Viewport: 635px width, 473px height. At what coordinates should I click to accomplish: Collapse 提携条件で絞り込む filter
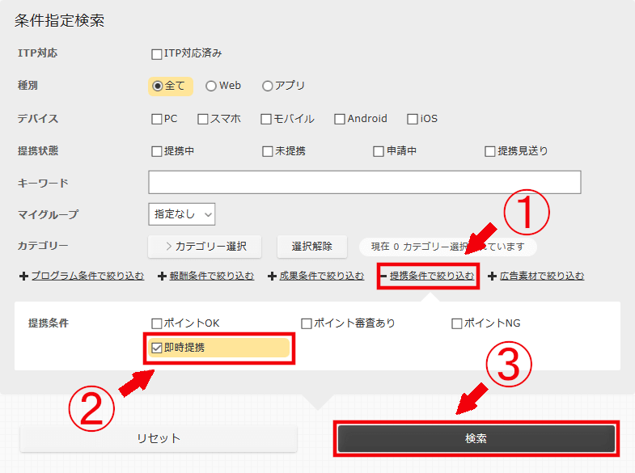coord(432,276)
